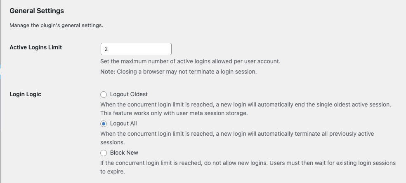Screen dimensions: 406x183
Task: Select the Logout All radio button
Action: click(104, 123)
